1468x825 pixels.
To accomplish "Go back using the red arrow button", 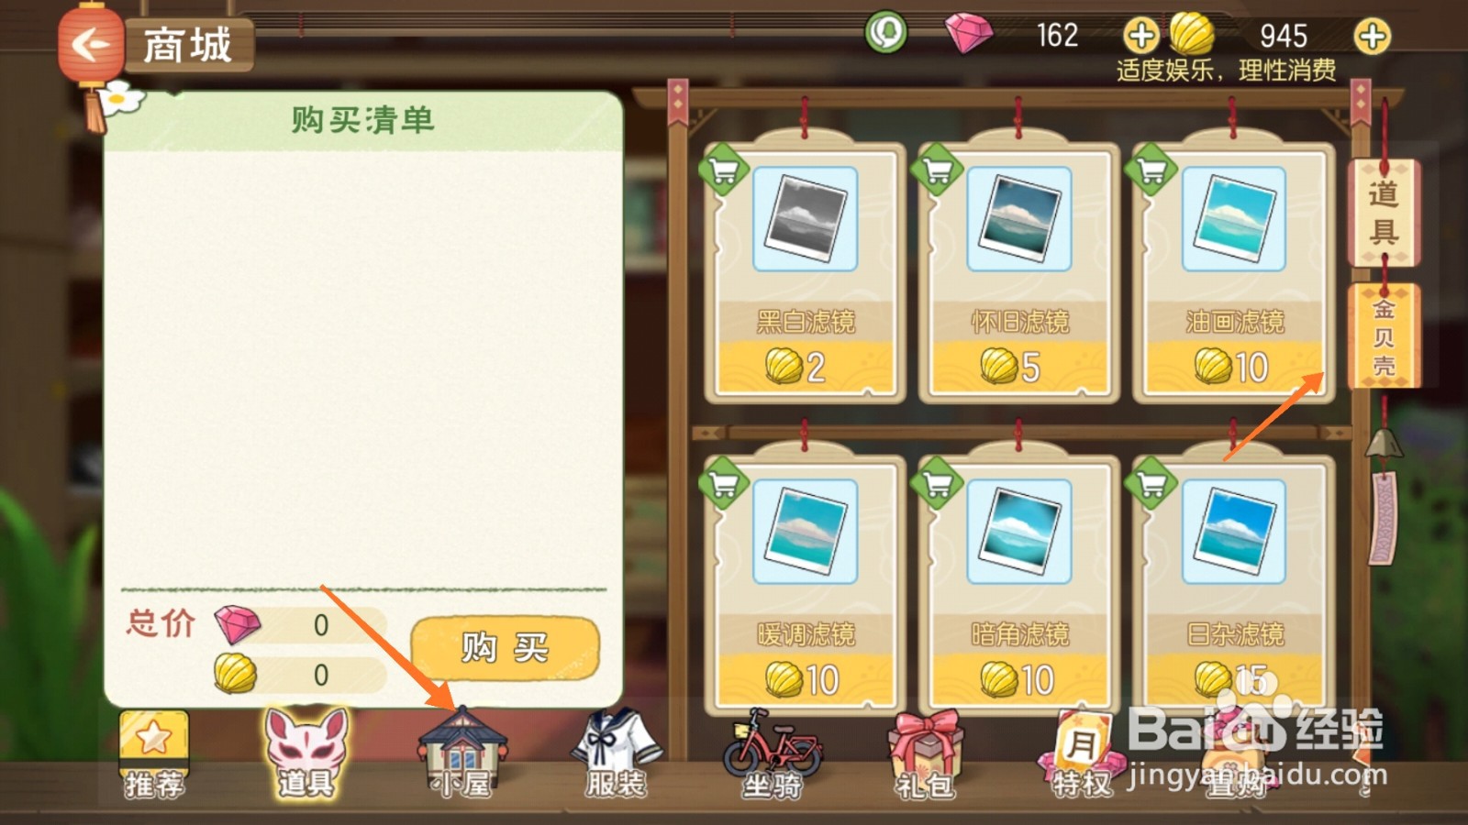I will (90, 43).
